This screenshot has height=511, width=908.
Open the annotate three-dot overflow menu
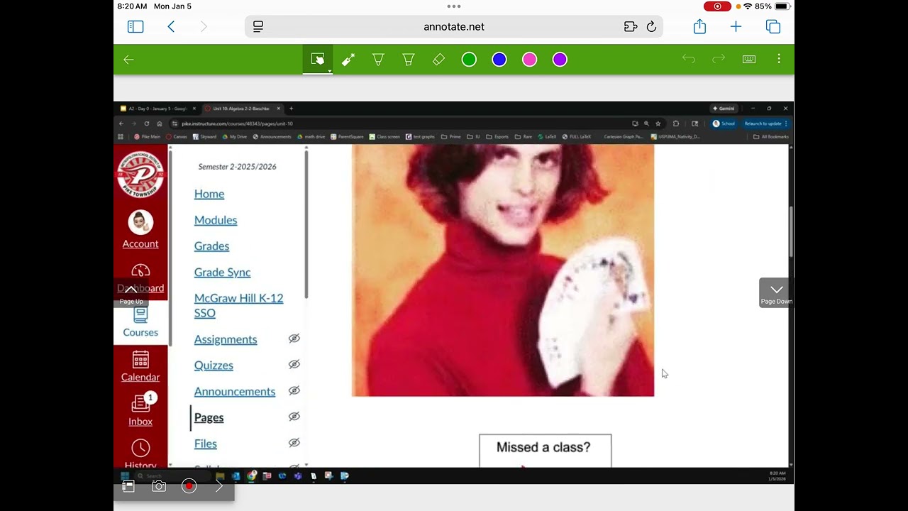779,60
